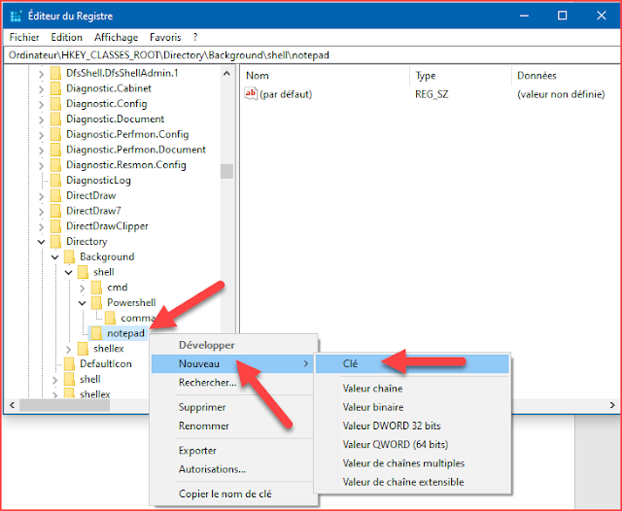Select Valeur de chaînes multiples
This screenshot has height=511, width=622.
tap(412, 463)
